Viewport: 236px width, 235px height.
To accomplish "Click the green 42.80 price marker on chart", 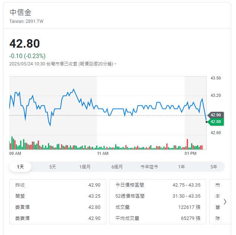I will (x=216, y=122).
